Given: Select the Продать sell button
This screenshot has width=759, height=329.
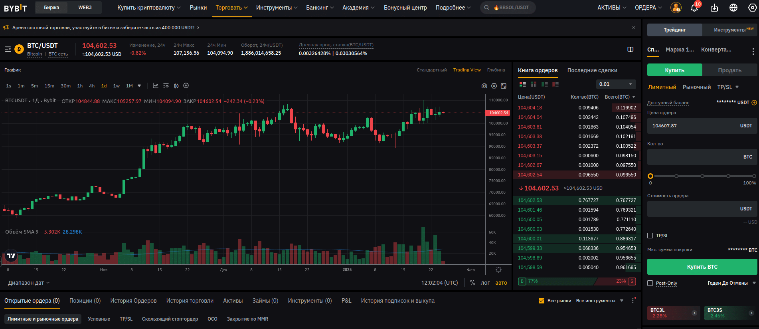Looking at the screenshot, I should 729,70.
